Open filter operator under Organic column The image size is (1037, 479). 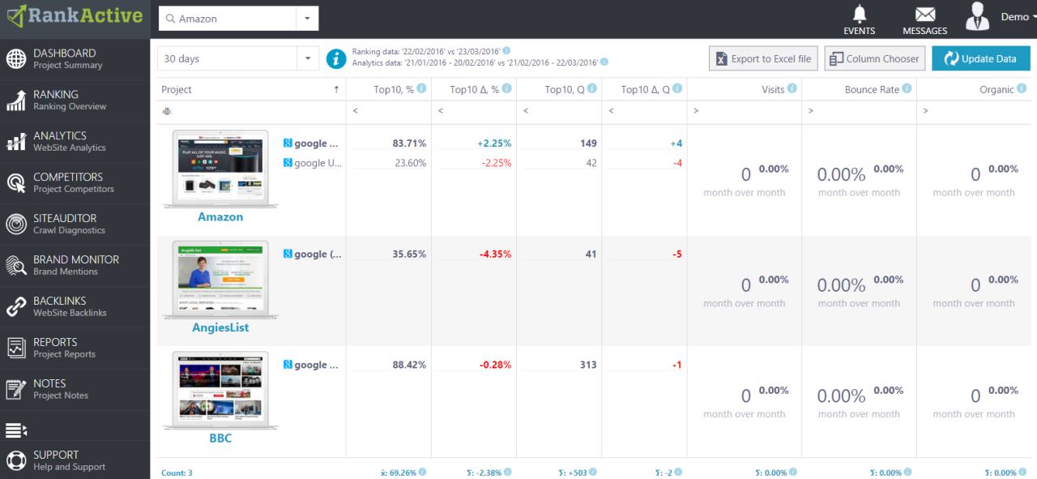click(x=925, y=111)
